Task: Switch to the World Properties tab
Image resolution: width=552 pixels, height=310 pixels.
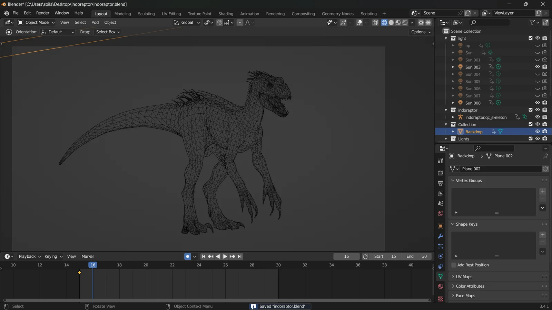Action: (441, 213)
